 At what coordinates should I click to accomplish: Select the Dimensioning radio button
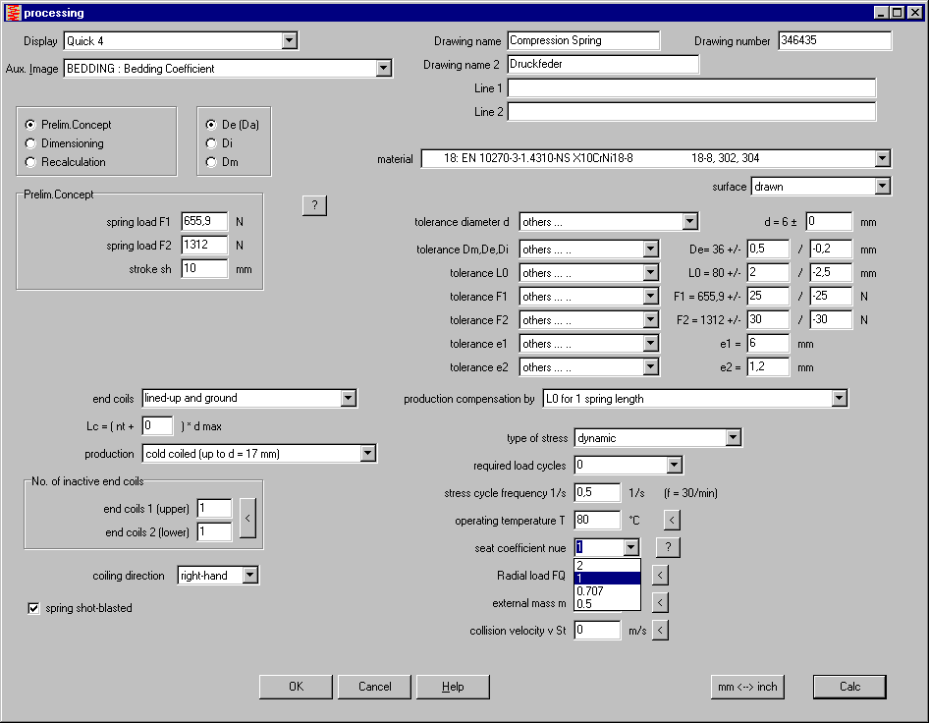(30, 143)
